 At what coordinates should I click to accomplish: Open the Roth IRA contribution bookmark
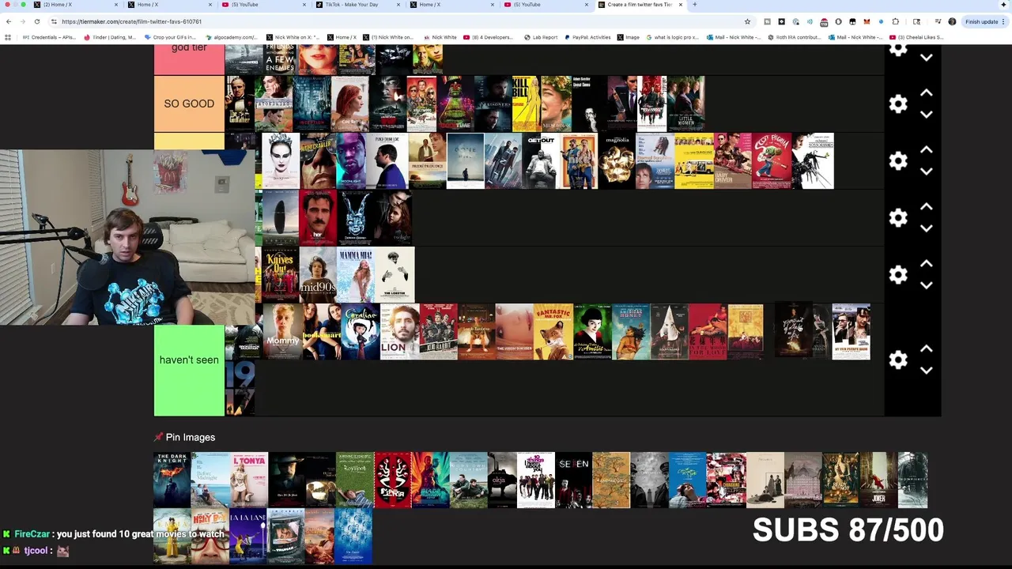[795, 37]
